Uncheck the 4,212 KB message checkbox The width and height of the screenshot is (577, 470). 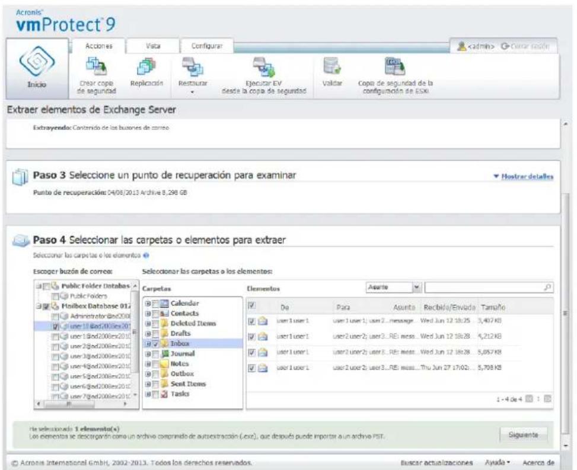pos(251,336)
